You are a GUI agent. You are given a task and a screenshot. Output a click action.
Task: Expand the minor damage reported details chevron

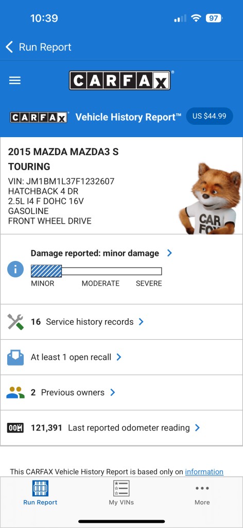[x=169, y=253]
